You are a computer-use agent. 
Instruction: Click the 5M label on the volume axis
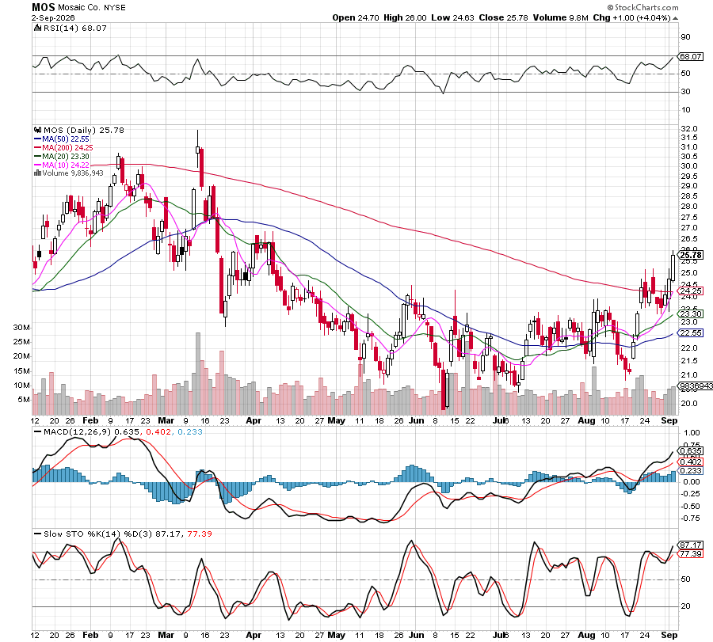24,400
